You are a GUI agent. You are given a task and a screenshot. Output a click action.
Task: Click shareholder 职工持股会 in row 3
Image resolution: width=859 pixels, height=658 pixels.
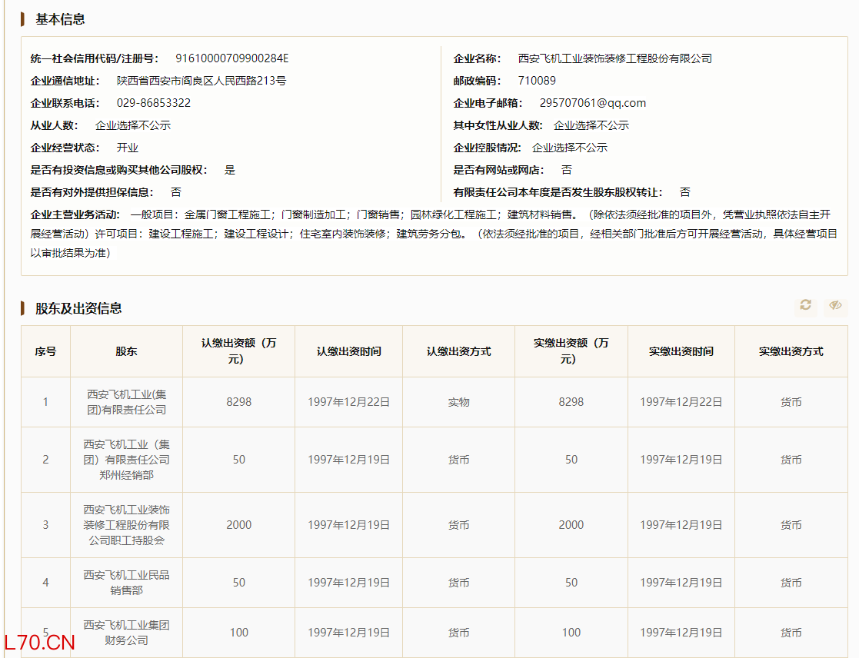(x=126, y=525)
